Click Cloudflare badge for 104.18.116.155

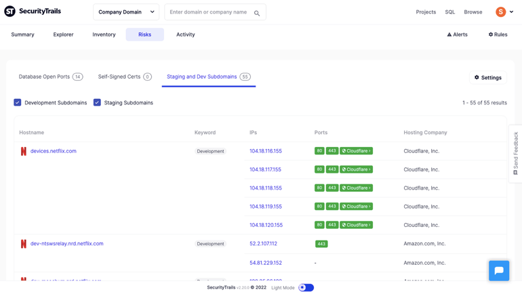(x=356, y=151)
